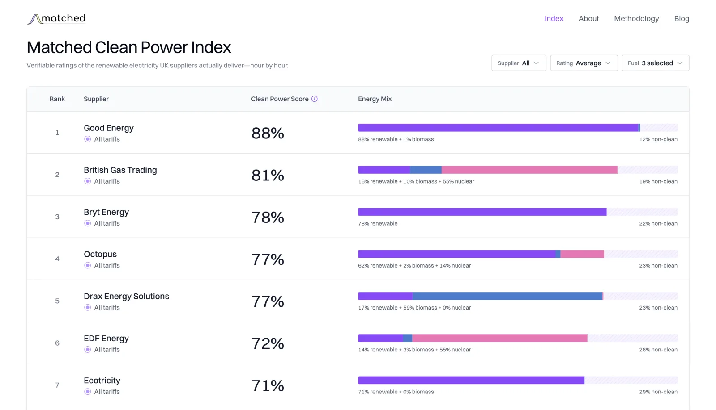Screen dimensions: 716x410
Task: Open the Methodology page
Action: coord(636,18)
